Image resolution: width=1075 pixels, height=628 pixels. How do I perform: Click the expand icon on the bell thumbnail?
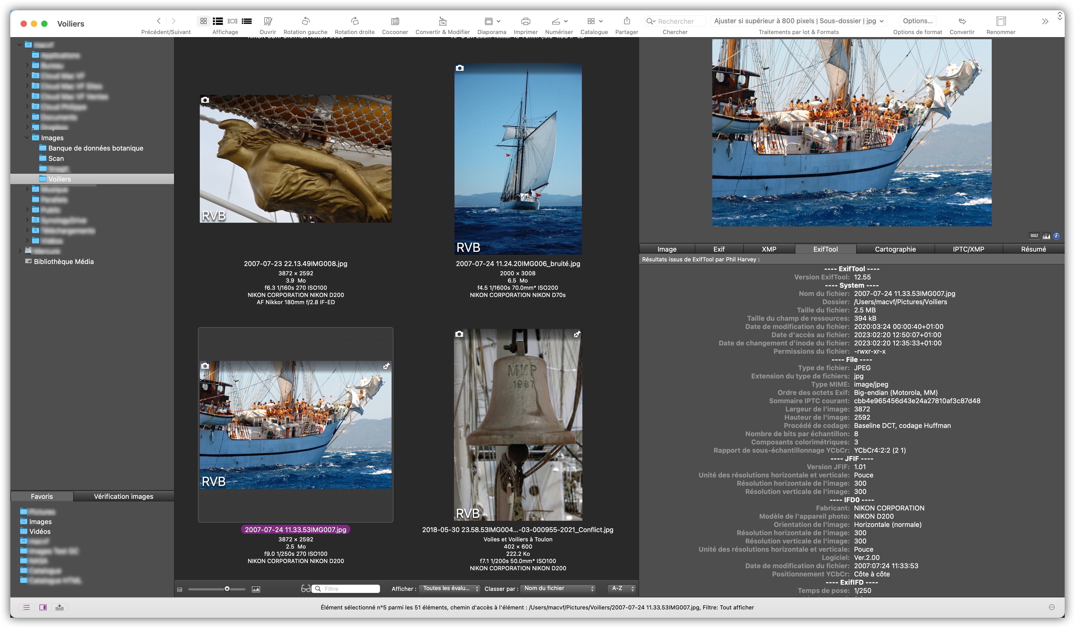[x=577, y=334]
